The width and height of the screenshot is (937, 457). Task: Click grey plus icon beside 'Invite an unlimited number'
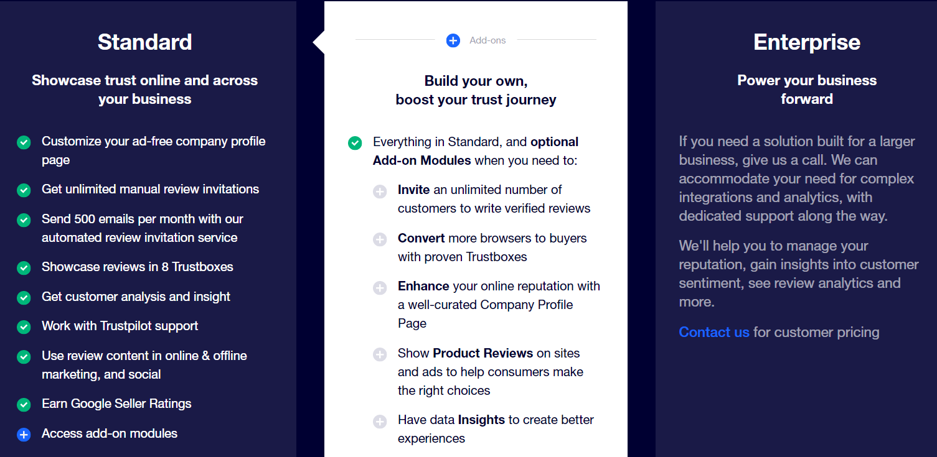(380, 192)
